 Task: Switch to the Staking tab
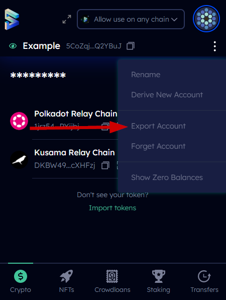tap(159, 281)
